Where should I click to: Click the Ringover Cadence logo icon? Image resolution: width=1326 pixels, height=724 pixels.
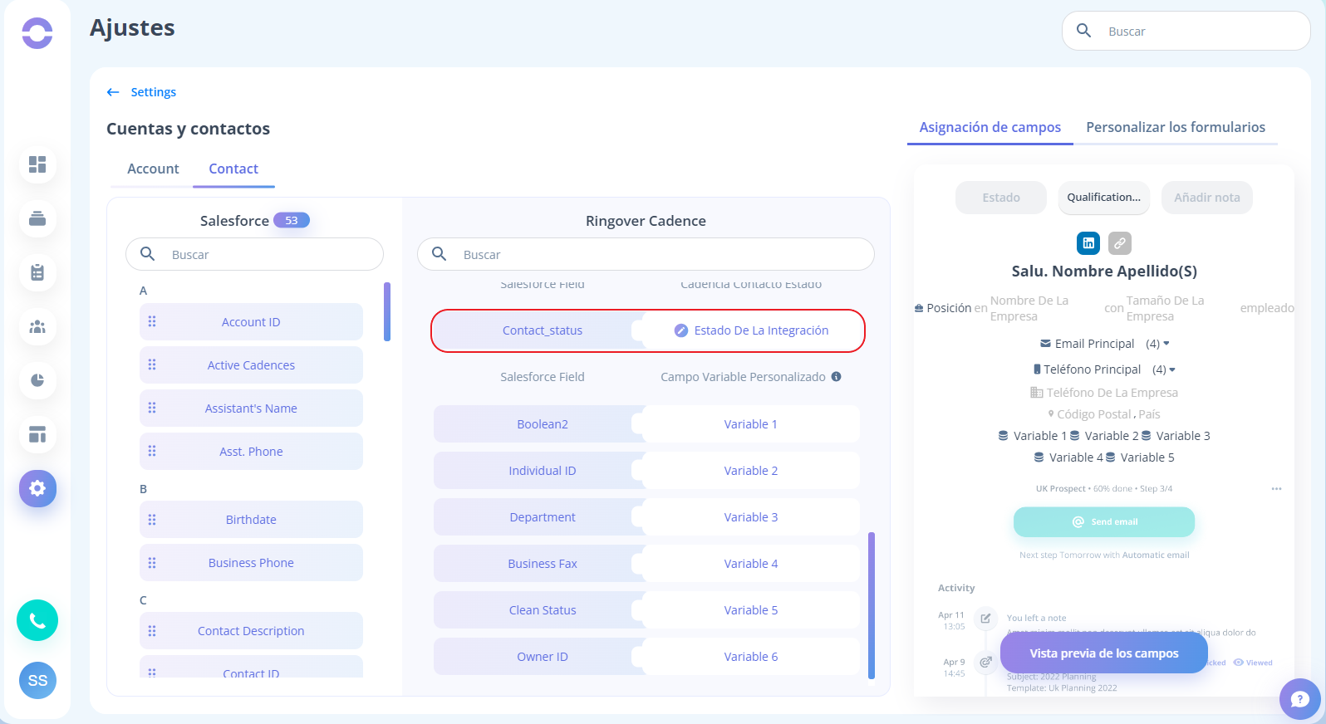pos(37,33)
